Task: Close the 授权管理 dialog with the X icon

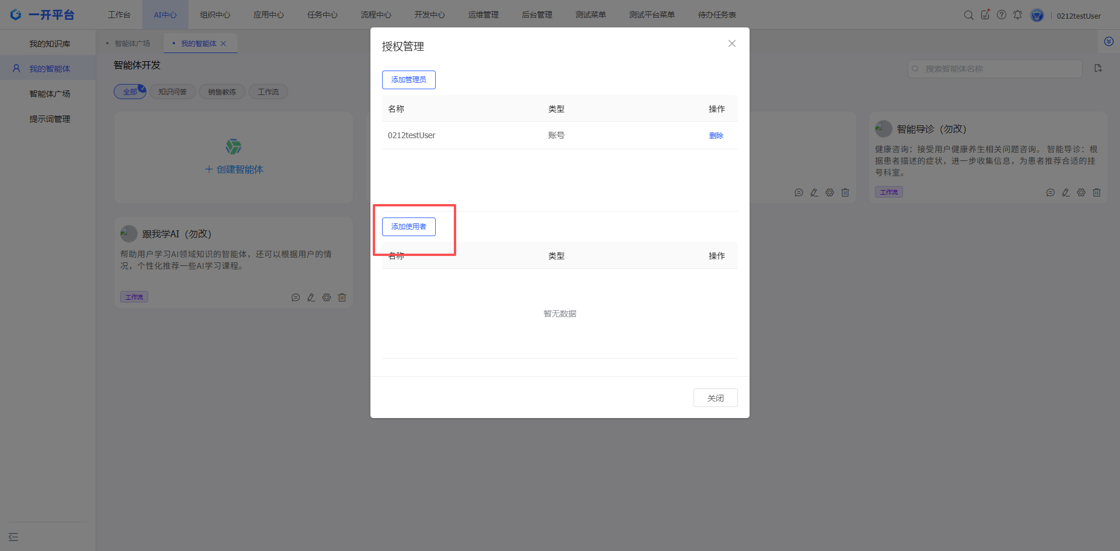Action: point(731,44)
